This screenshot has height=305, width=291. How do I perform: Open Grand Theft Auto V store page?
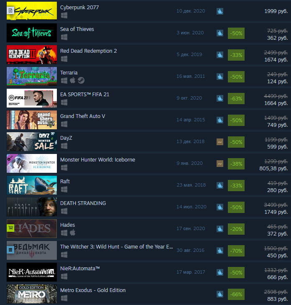coord(83,116)
